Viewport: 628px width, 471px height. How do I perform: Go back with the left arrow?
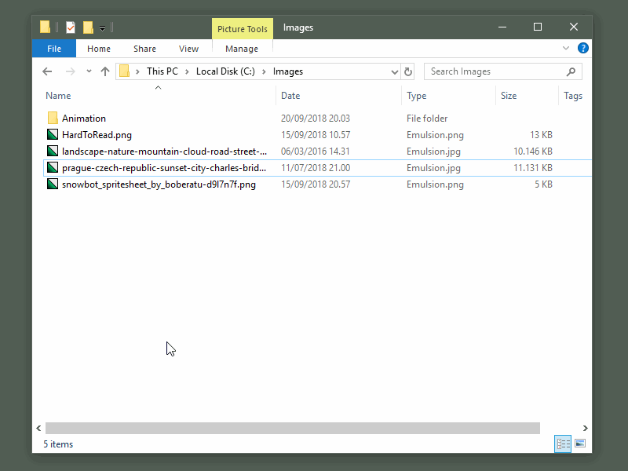click(x=47, y=71)
